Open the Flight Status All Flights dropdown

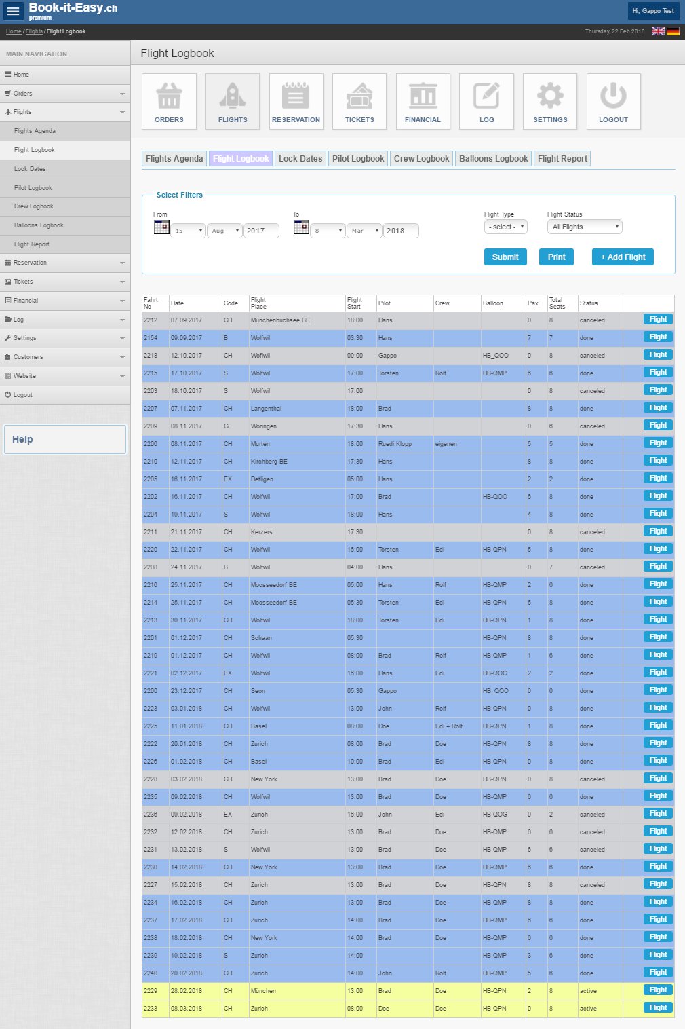(585, 227)
